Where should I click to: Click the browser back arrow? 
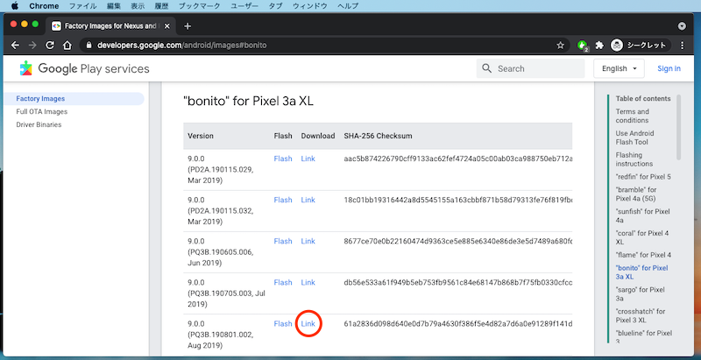click(x=15, y=45)
